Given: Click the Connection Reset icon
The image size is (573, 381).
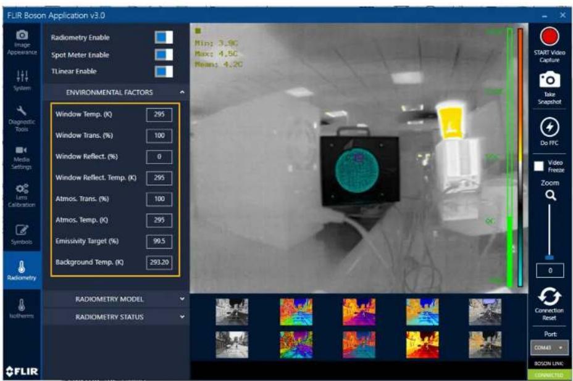Looking at the screenshot, I should click(x=550, y=297).
